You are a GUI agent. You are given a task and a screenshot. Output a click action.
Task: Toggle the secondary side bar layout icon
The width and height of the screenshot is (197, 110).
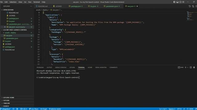[x=180, y=2]
